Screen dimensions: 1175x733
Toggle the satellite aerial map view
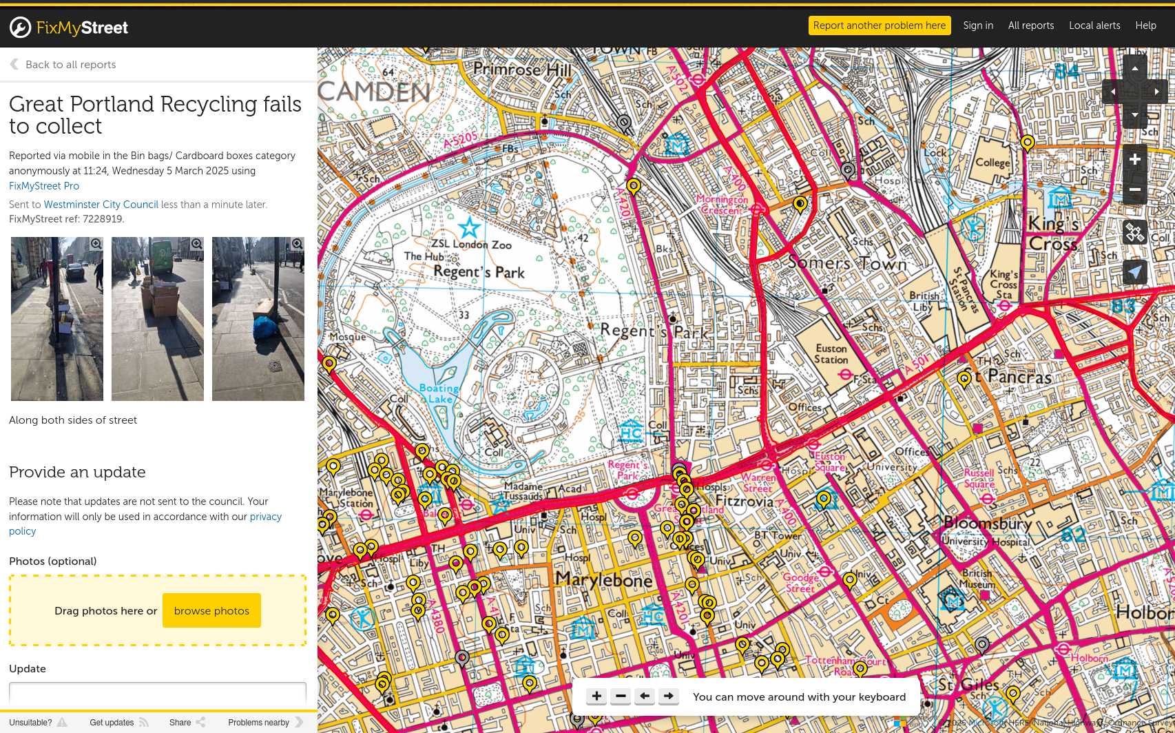point(1135,232)
